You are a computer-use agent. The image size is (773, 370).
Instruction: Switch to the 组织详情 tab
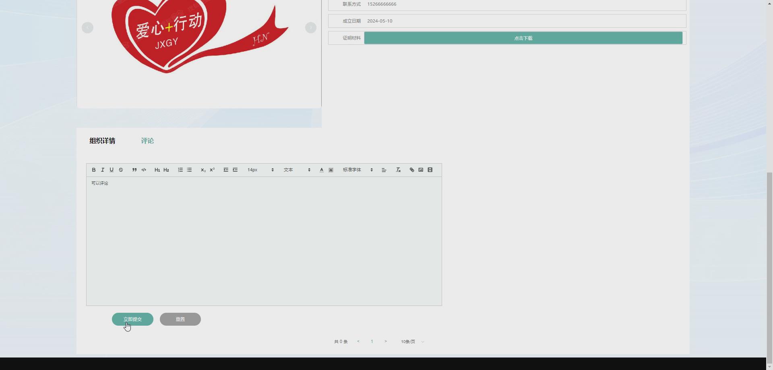(x=102, y=141)
